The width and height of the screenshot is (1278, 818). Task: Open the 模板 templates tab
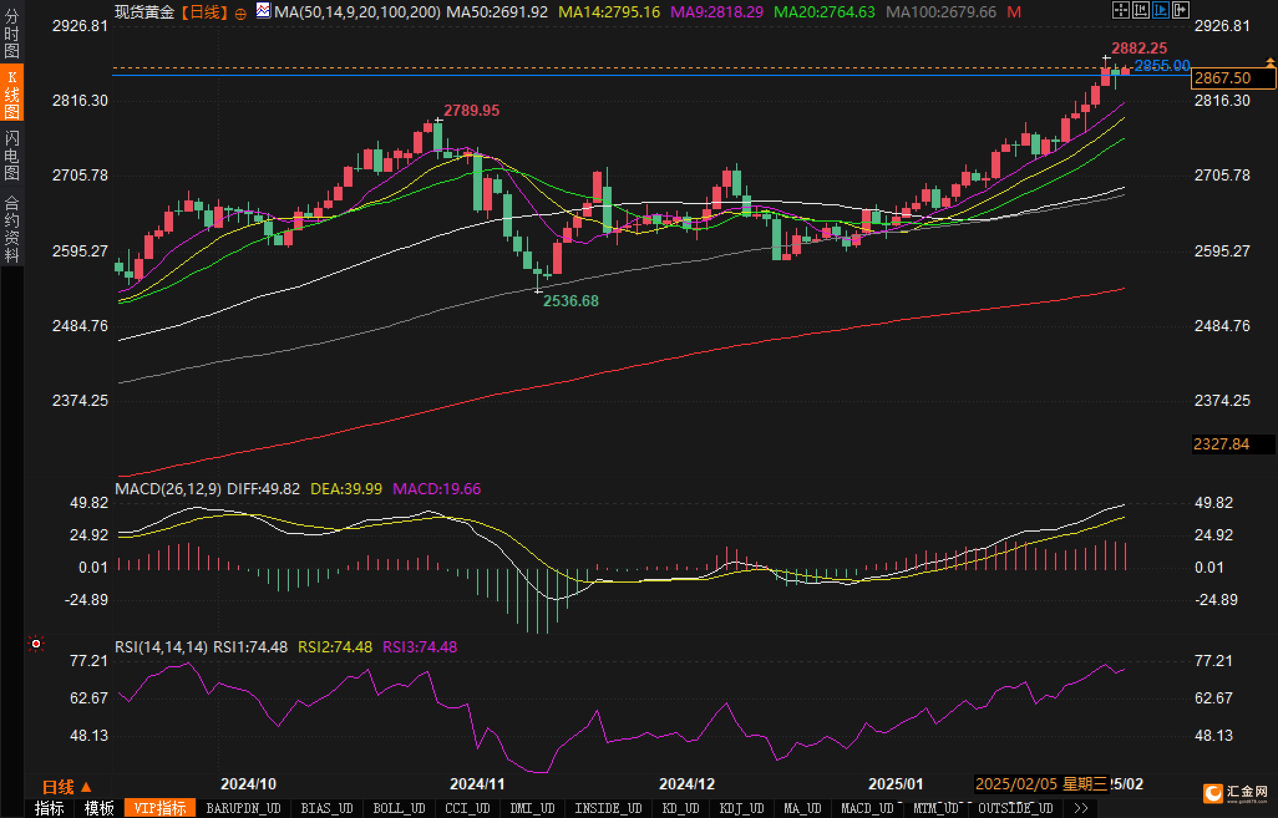100,808
